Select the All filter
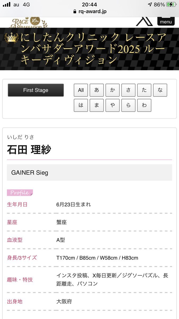The width and height of the screenshot is (179, 319). tap(81, 90)
